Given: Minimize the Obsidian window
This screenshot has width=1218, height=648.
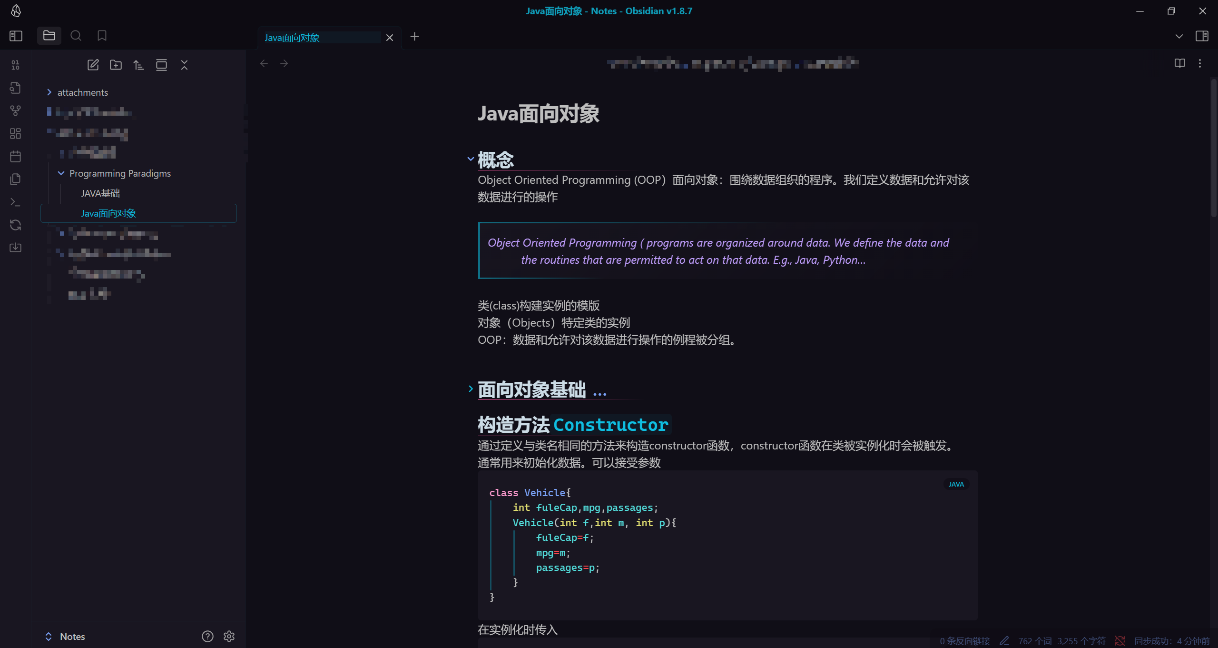Looking at the screenshot, I should 1140,11.
